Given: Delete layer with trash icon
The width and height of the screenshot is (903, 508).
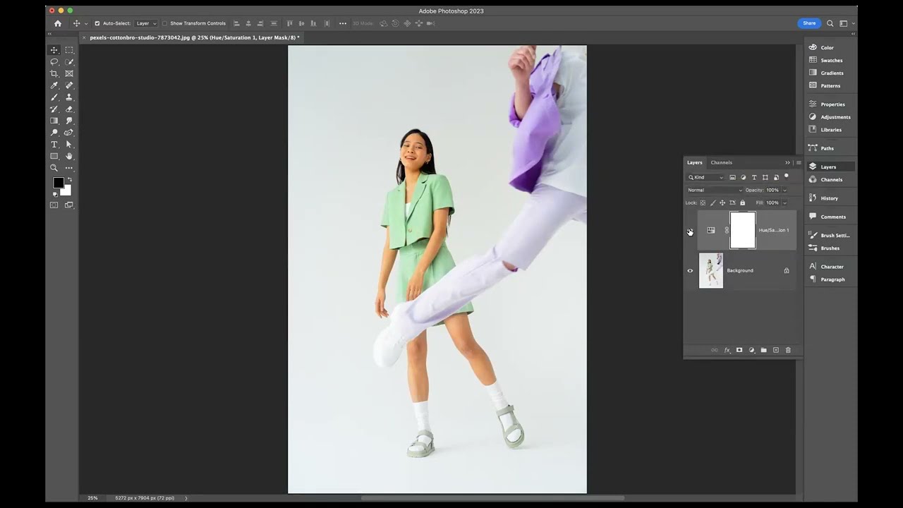Looking at the screenshot, I should pos(788,350).
